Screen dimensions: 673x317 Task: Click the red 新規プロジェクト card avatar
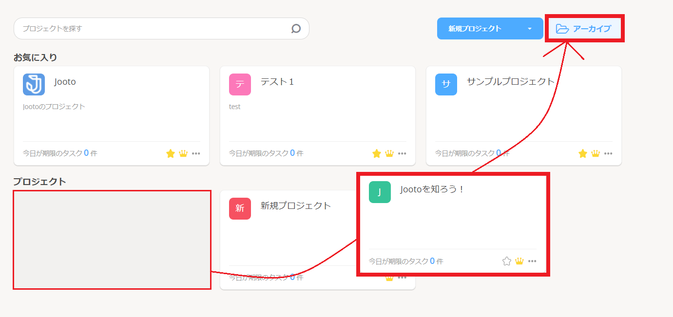240,208
